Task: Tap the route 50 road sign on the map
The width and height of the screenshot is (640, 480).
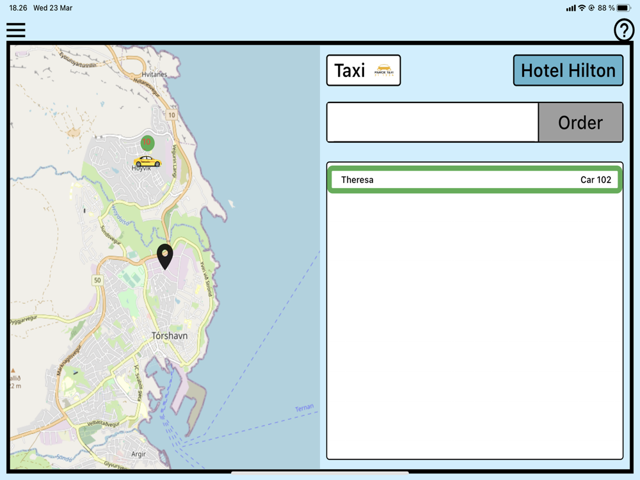Action: 97,280
